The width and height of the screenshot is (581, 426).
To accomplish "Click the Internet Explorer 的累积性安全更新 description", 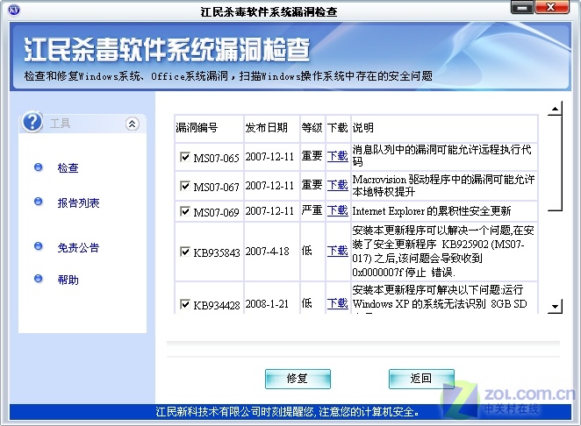I will [x=432, y=211].
